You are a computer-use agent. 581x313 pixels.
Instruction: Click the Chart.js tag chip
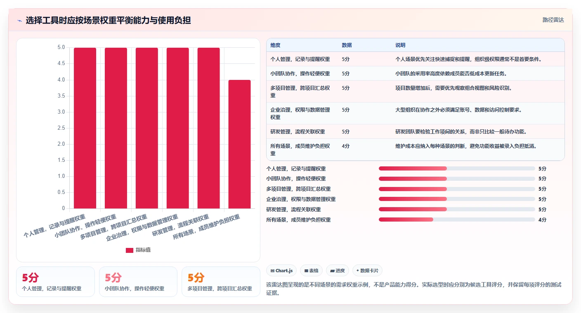pos(281,271)
